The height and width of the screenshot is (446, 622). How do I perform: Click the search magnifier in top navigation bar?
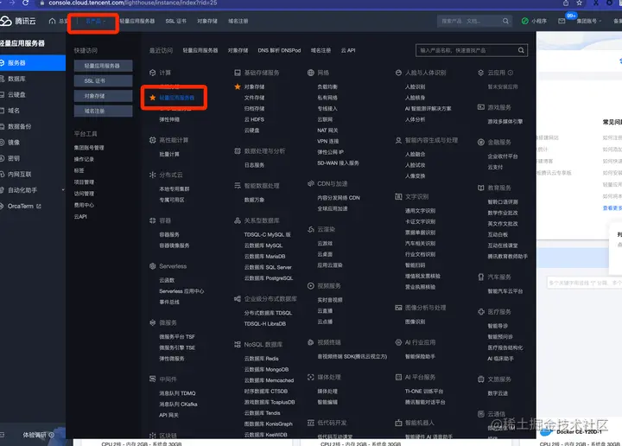pyautogui.click(x=505, y=21)
